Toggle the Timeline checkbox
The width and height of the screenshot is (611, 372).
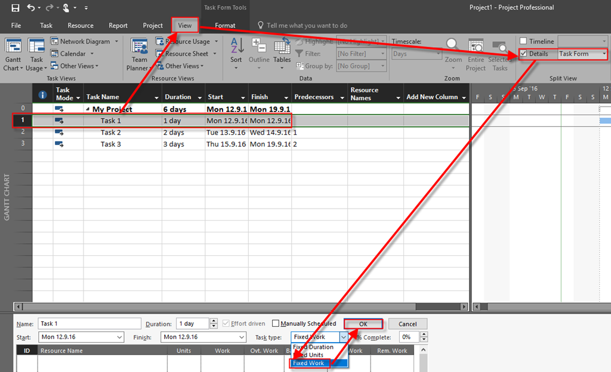click(x=523, y=41)
